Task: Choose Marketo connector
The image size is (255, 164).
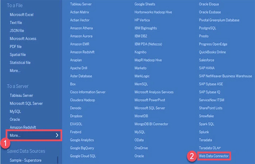Action: click(x=140, y=68)
